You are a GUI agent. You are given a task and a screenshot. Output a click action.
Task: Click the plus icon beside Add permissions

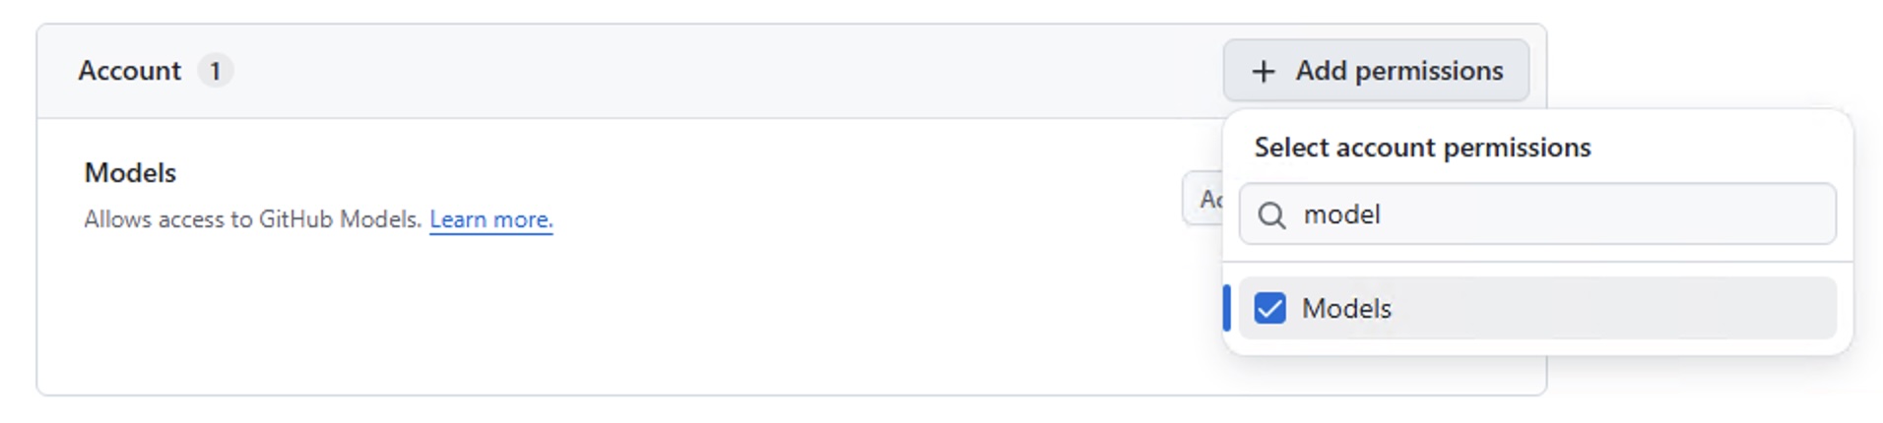click(1263, 72)
